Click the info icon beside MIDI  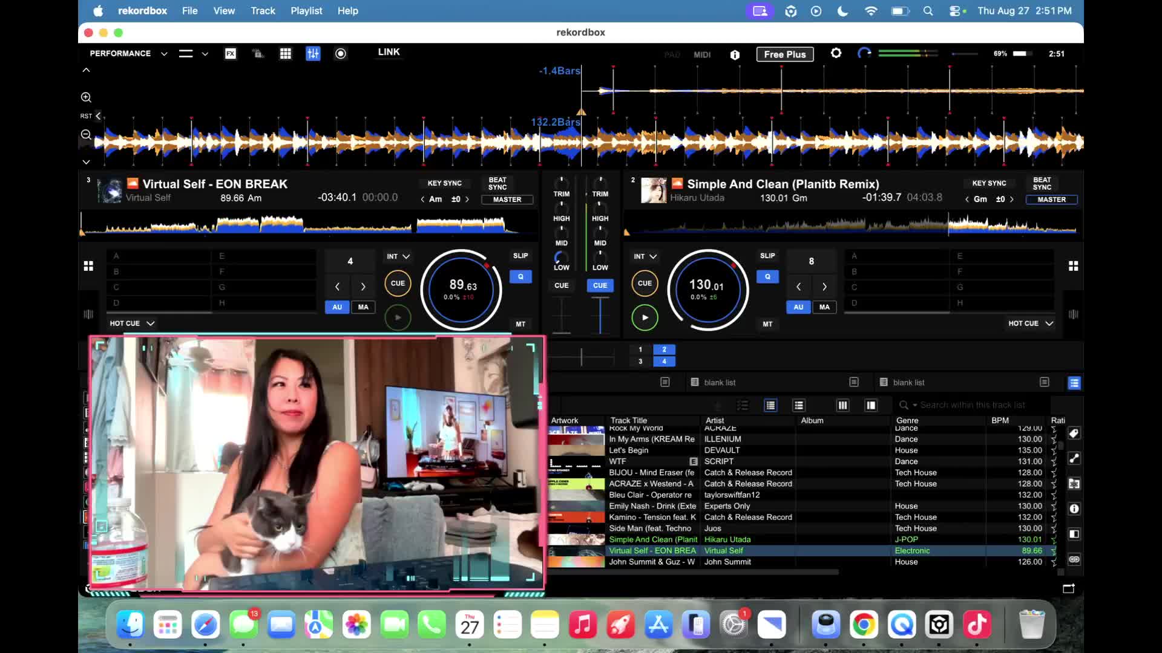click(735, 54)
